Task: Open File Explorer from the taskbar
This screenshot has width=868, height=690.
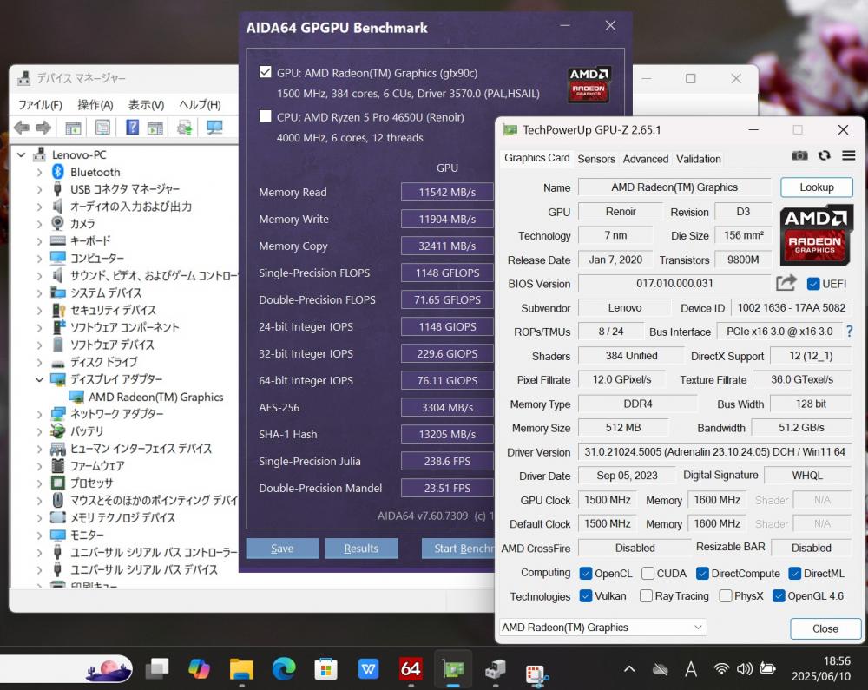Action: pos(241,668)
